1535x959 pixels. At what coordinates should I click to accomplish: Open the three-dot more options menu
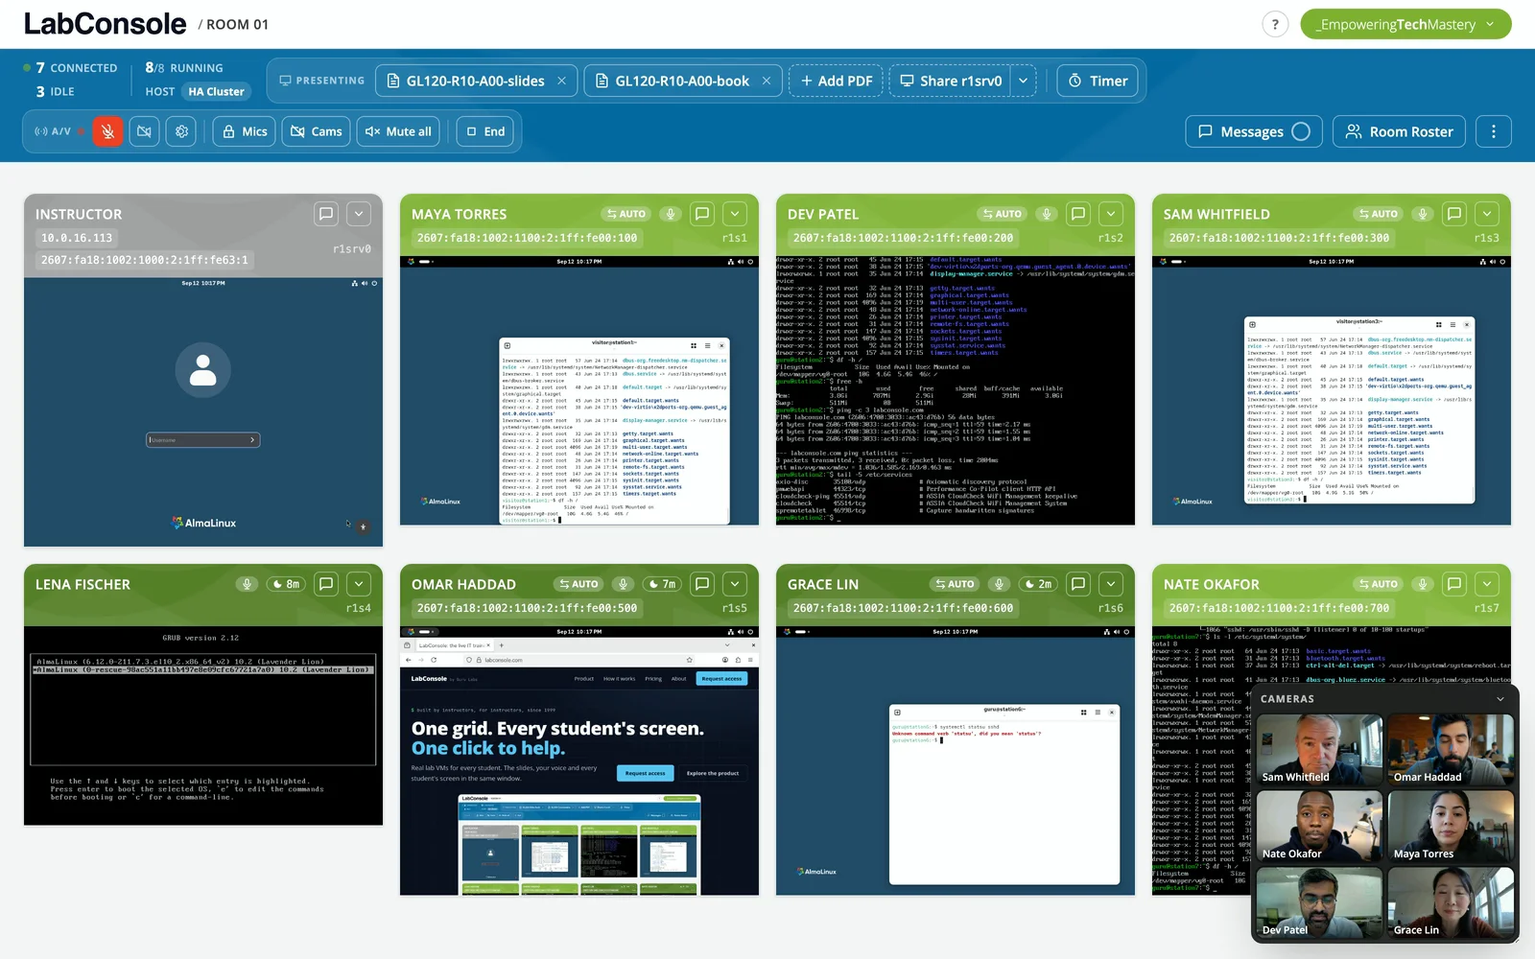1494,131
